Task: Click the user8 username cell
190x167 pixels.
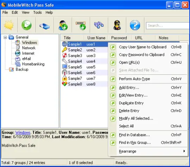Action: pyautogui.click(x=91, y=84)
